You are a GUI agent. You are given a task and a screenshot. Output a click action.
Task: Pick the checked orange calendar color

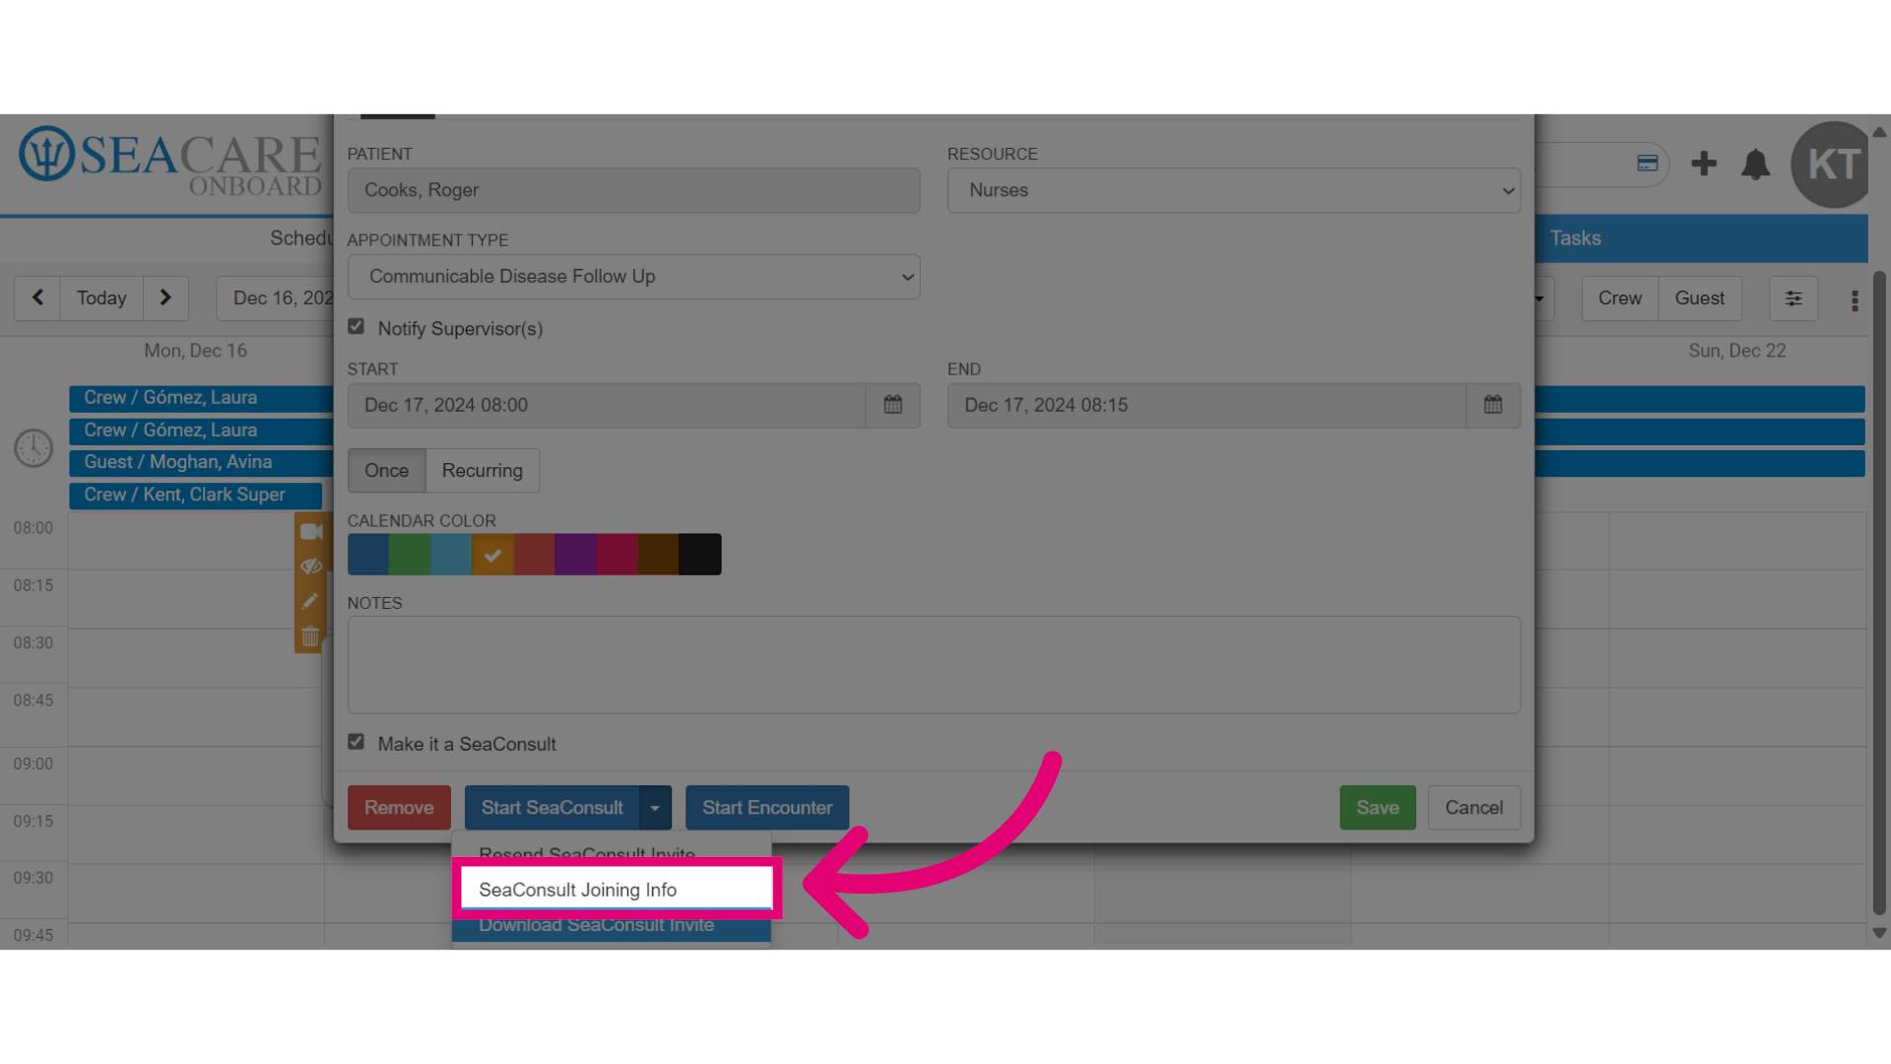click(x=492, y=555)
